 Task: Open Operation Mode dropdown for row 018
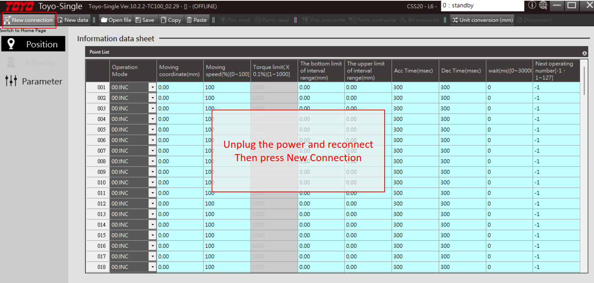click(x=152, y=267)
